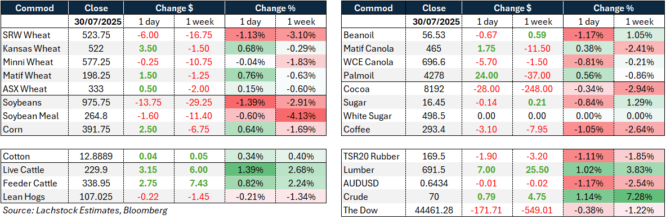Click the Cotton close value 12.8889
The image size is (666, 219).
[96, 156]
